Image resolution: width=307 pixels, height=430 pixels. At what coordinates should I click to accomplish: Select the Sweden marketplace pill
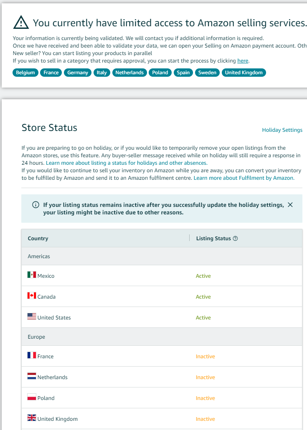pos(207,73)
